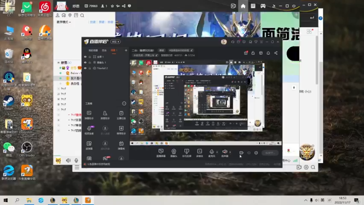Open the list view tab in YY window
Viewport: 364px width, 205px height.
253,6
